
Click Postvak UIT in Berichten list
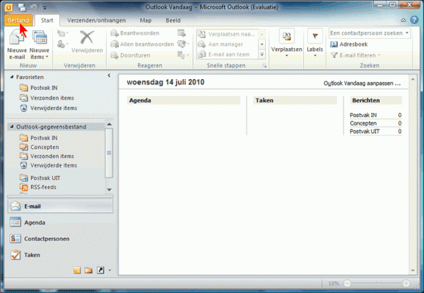click(365, 131)
